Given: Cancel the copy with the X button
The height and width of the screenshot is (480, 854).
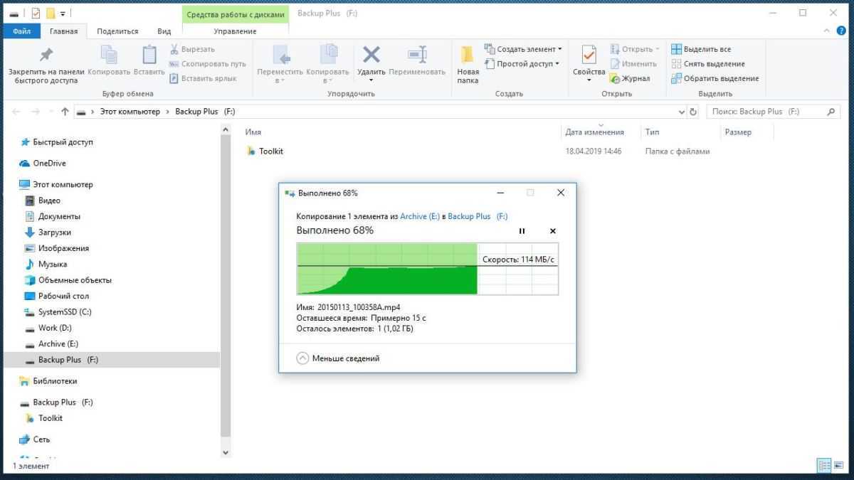Looking at the screenshot, I should pyautogui.click(x=553, y=231).
